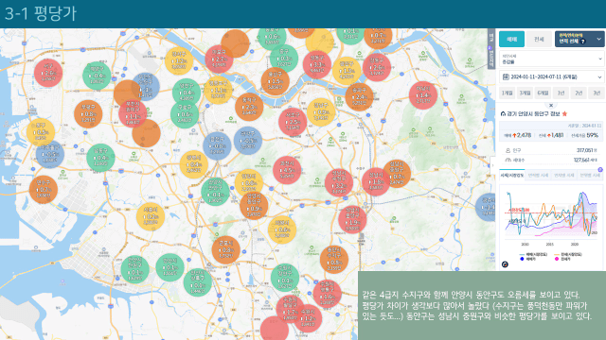Select the blue 관악구 bubble

[248, 141]
